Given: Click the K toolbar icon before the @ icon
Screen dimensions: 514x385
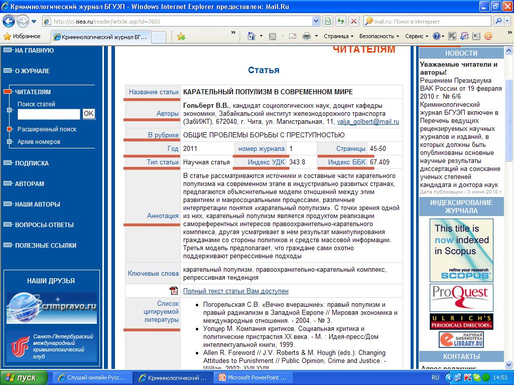Looking at the screenshot, I should click(x=476, y=36).
